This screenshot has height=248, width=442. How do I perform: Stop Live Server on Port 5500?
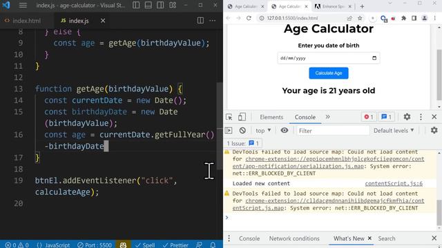pos(95,245)
